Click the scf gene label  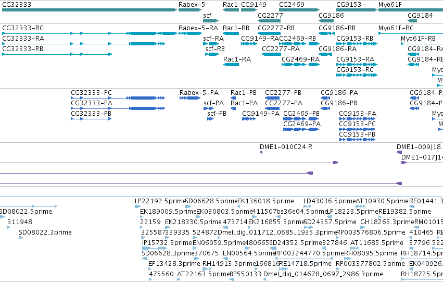click(x=207, y=16)
